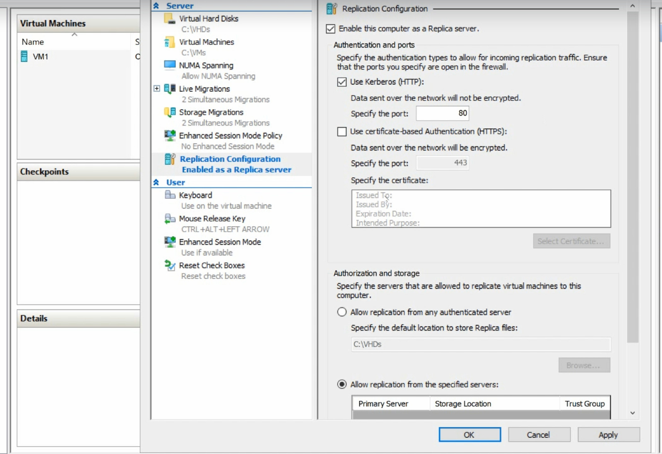Click the Kerberos port number field

[442, 113]
